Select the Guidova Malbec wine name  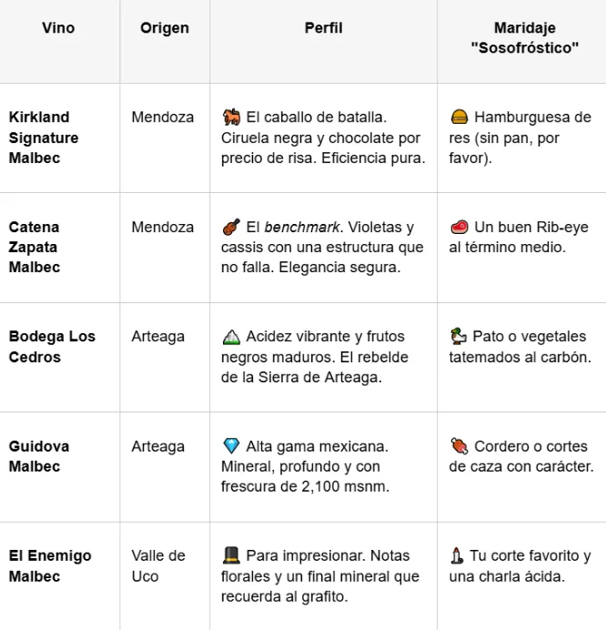click(39, 456)
